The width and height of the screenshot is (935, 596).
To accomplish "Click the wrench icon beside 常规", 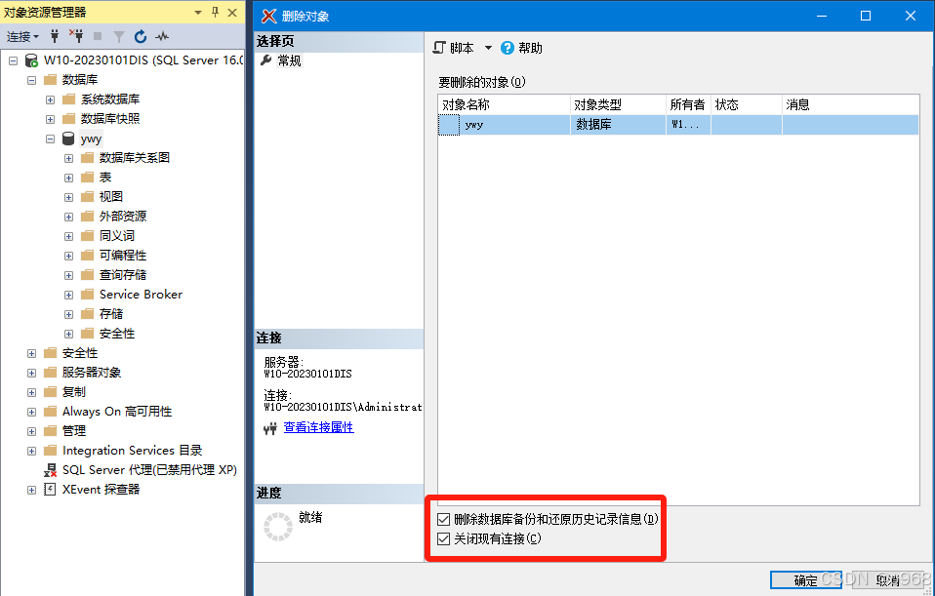I will click(x=265, y=60).
